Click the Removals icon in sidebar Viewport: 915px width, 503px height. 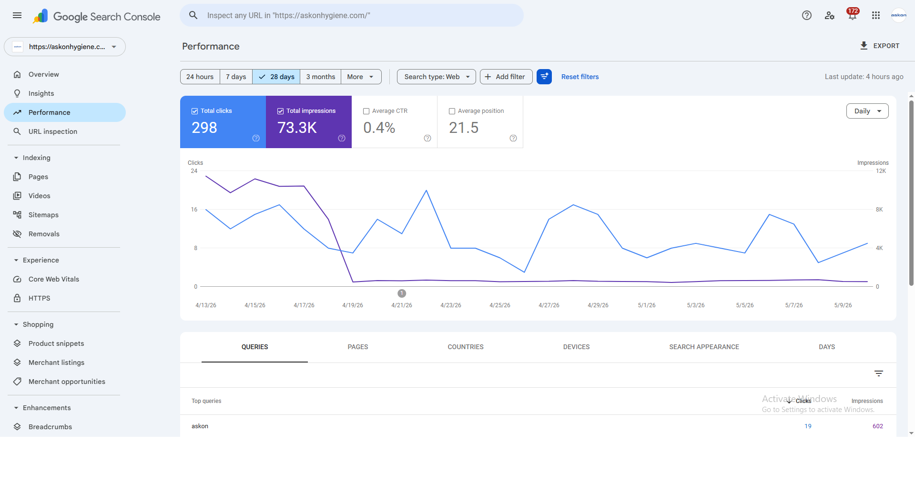tap(17, 234)
